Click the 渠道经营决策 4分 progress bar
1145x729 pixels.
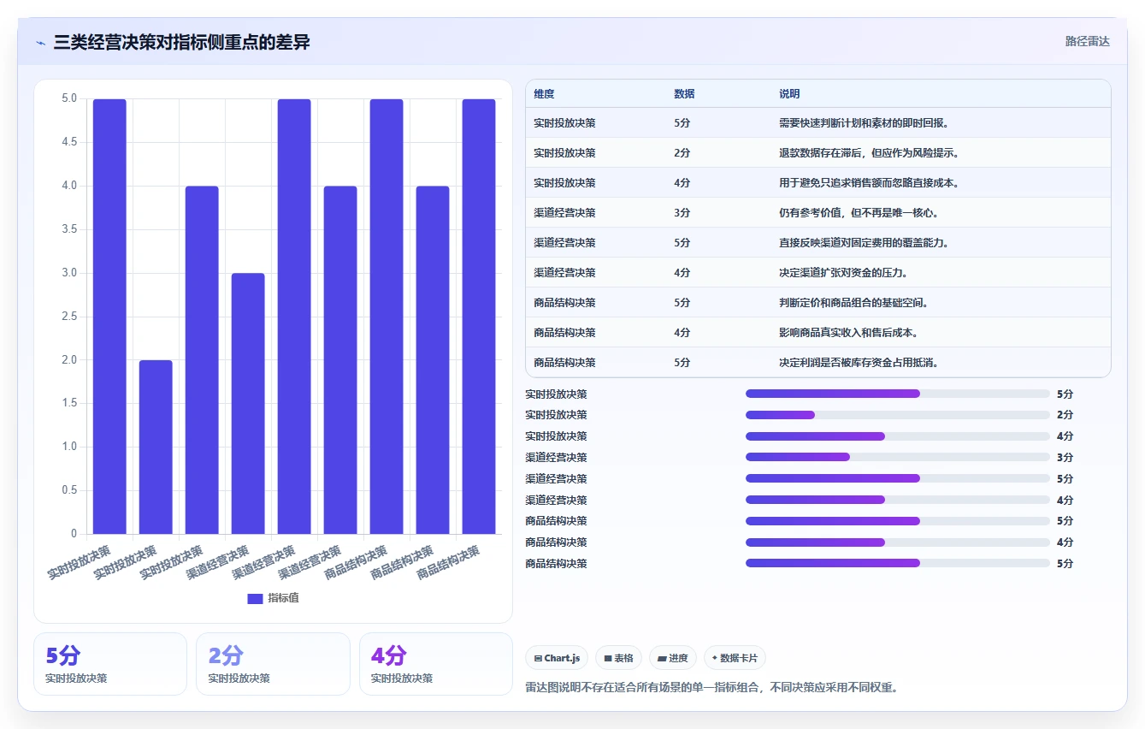(x=897, y=500)
